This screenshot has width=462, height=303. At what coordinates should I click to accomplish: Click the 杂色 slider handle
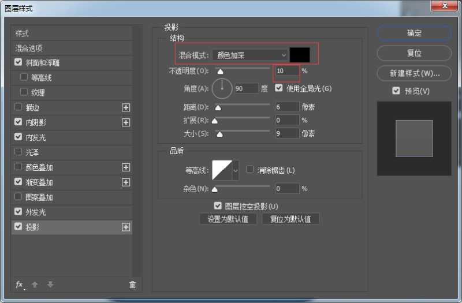215,190
